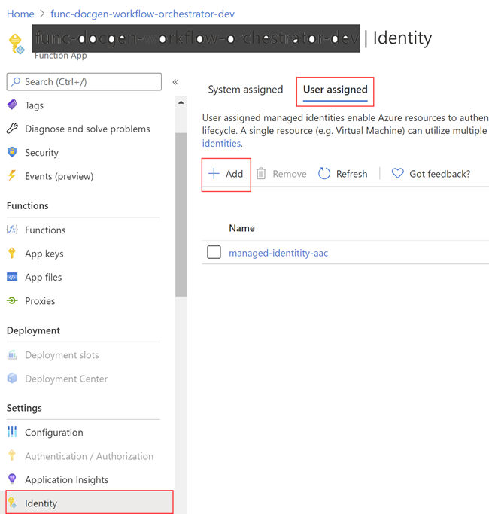Image resolution: width=489 pixels, height=514 pixels.
Task: Click the Remove button
Action: pyautogui.click(x=281, y=173)
